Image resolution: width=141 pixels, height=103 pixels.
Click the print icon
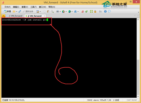coord(58,12)
